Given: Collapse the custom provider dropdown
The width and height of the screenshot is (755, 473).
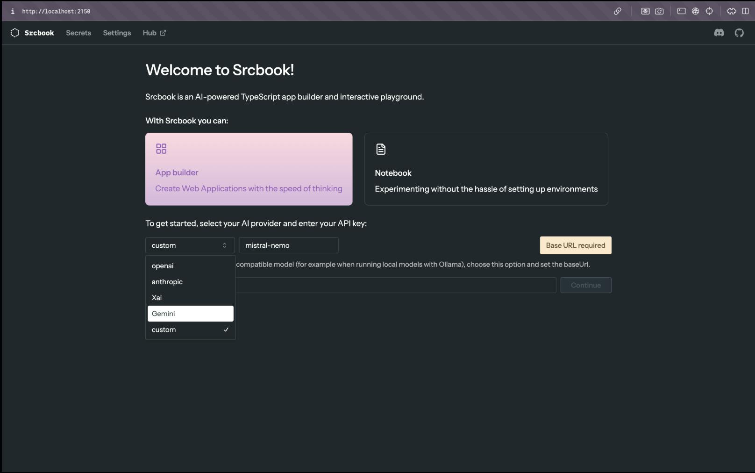Looking at the screenshot, I should click(x=190, y=245).
